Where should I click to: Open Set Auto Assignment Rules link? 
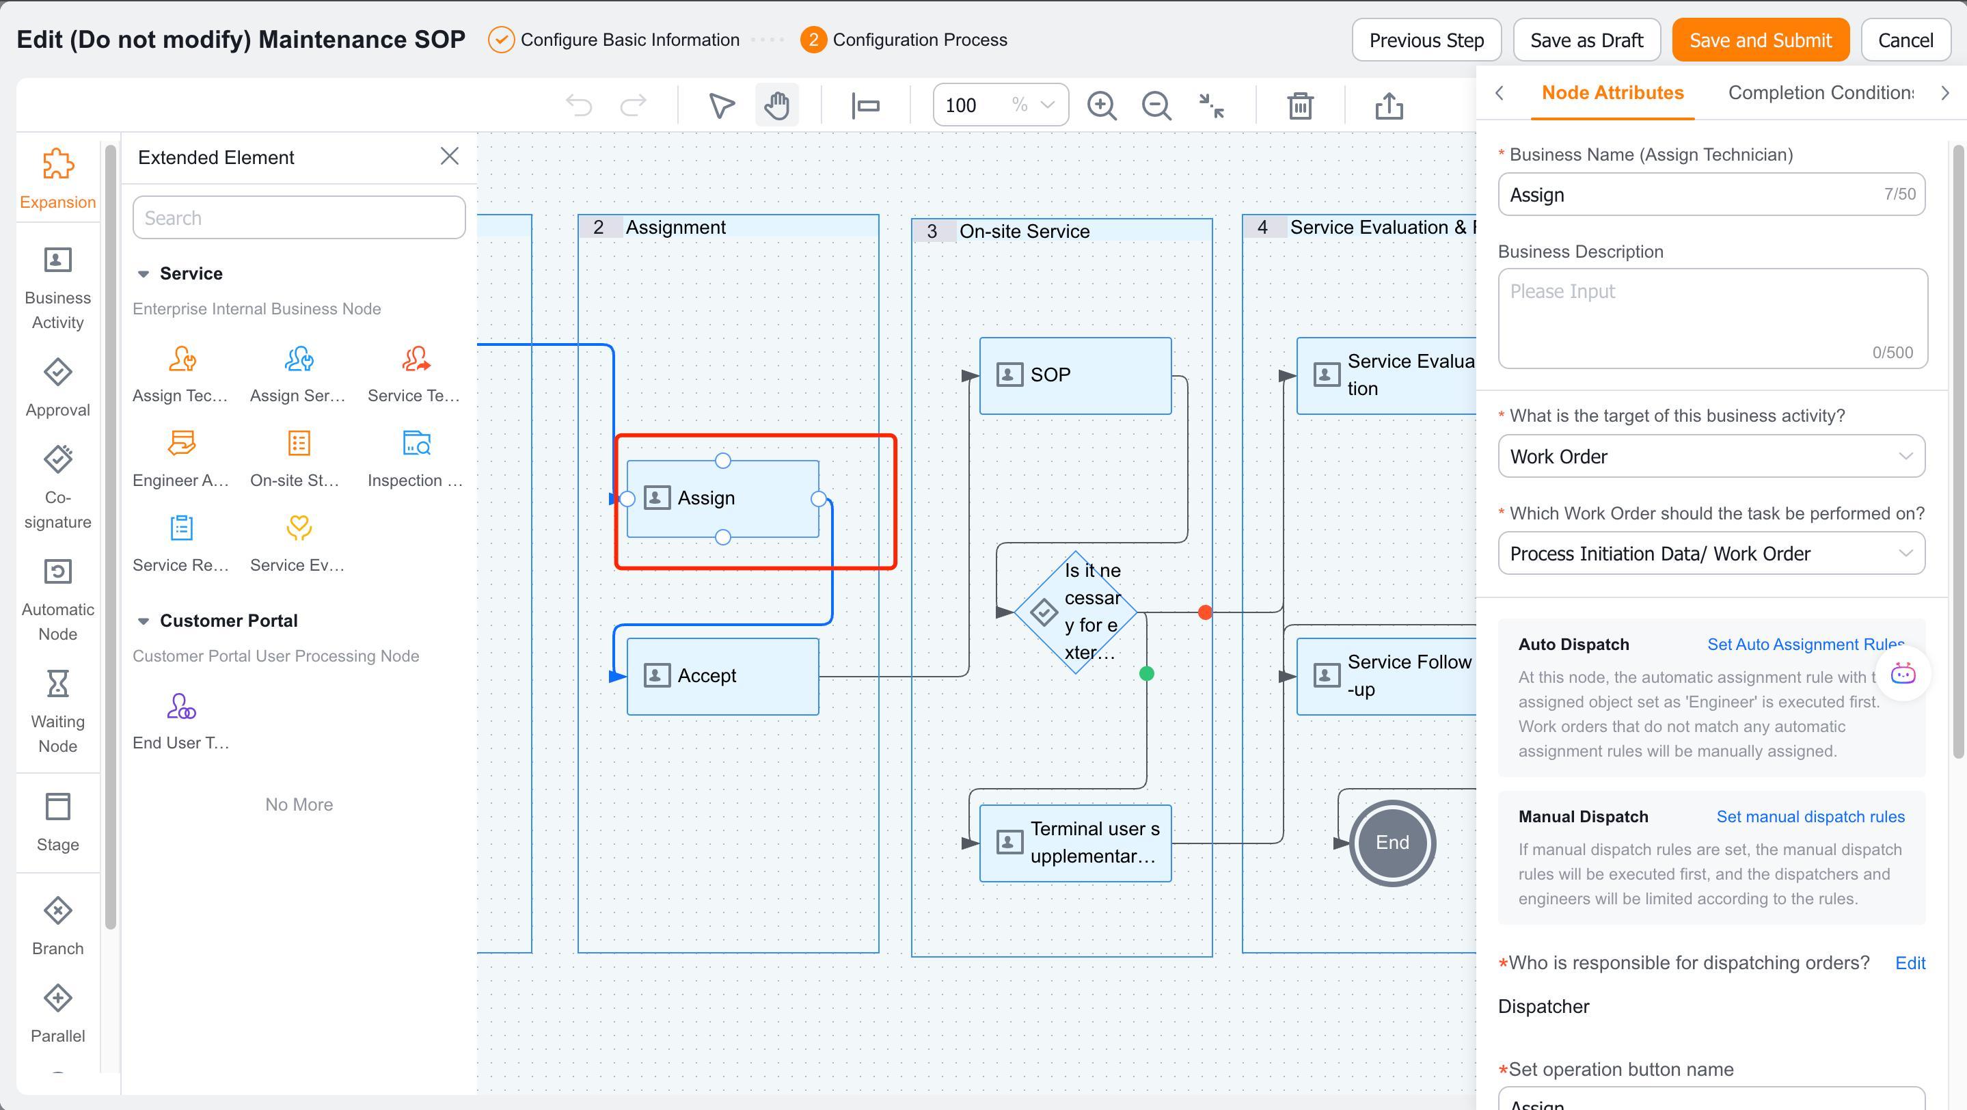click(1805, 645)
